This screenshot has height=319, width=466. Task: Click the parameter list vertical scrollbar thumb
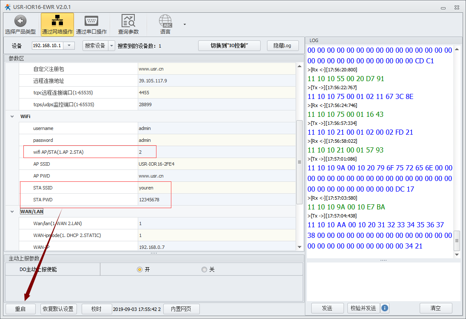(300, 162)
